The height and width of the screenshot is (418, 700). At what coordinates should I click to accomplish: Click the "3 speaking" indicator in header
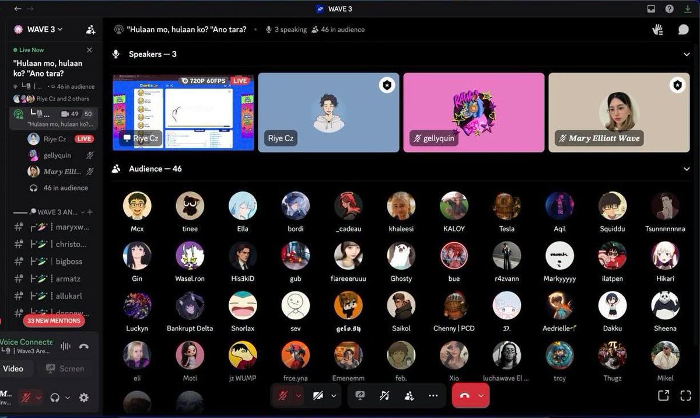[x=286, y=29]
